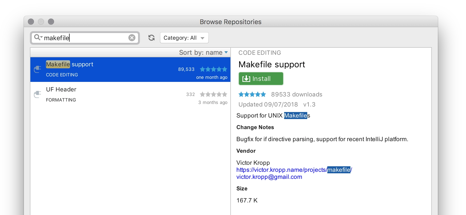466x215 pixels.
Task: Click the CODE EDITING label in details
Action: (260, 53)
